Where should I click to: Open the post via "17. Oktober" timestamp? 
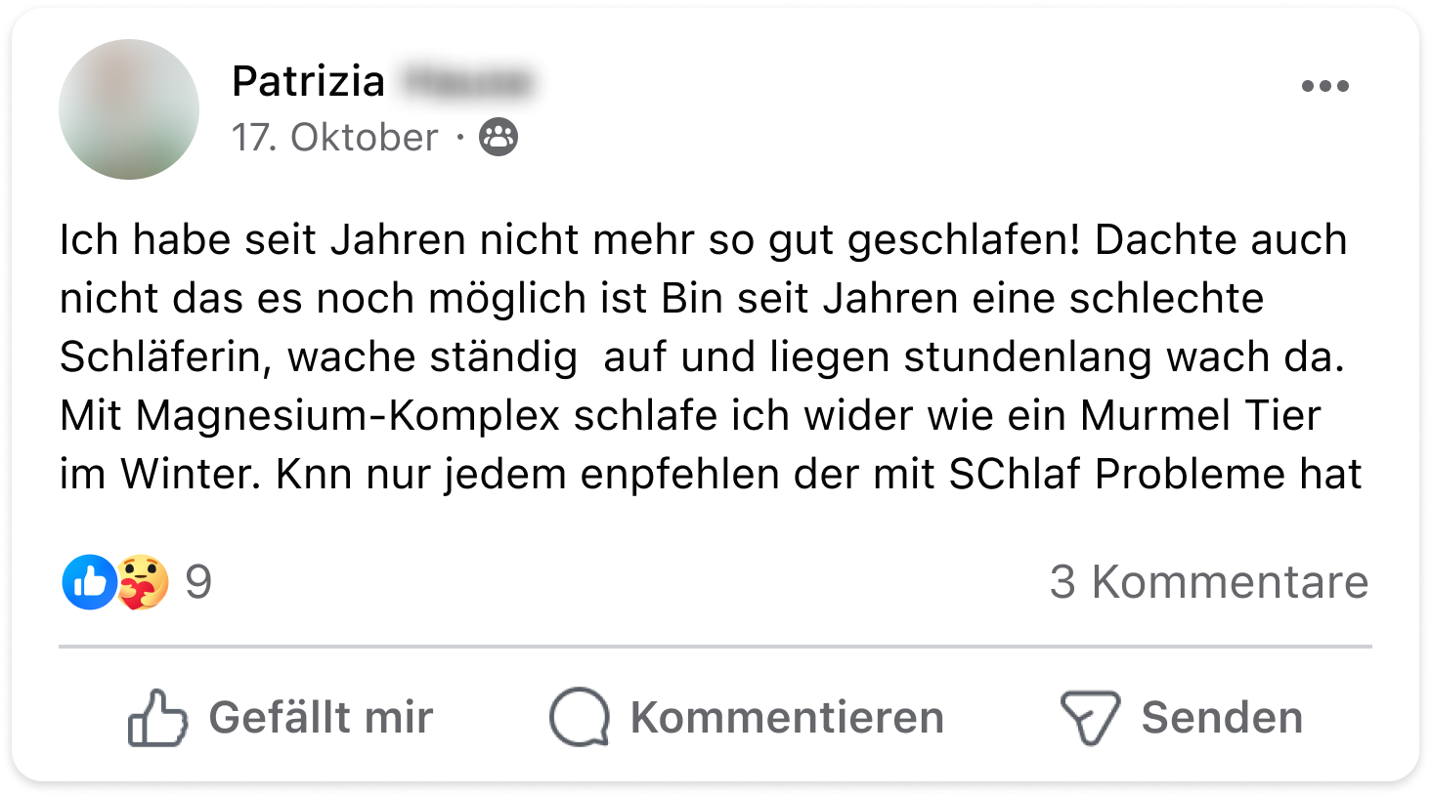pos(334,138)
